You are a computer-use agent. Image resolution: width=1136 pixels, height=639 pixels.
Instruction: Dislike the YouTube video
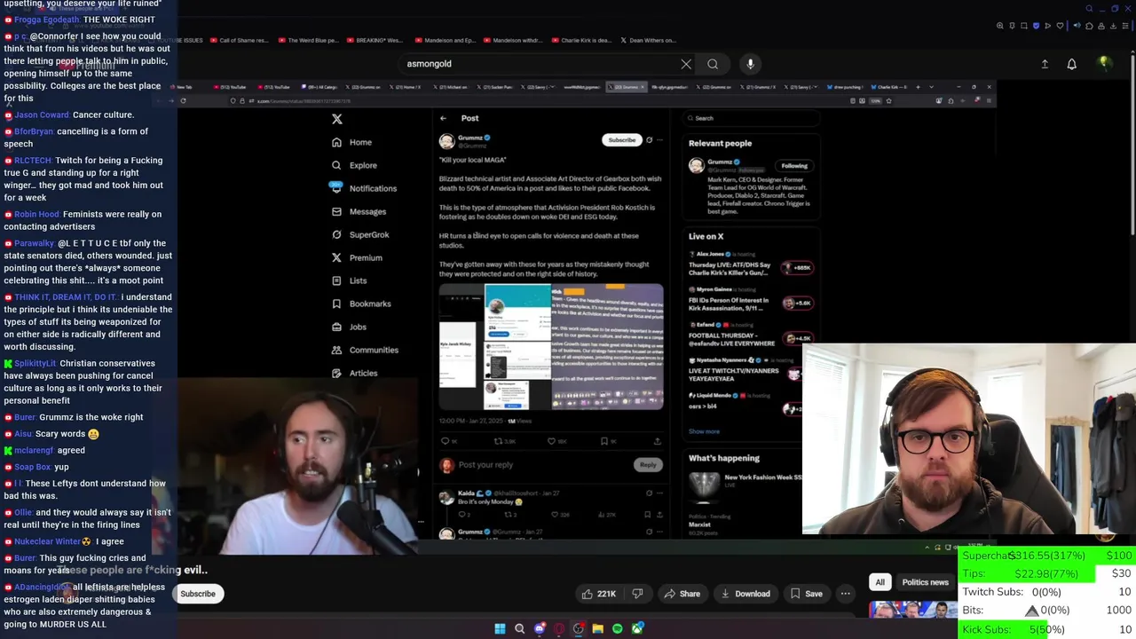pyautogui.click(x=637, y=594)
